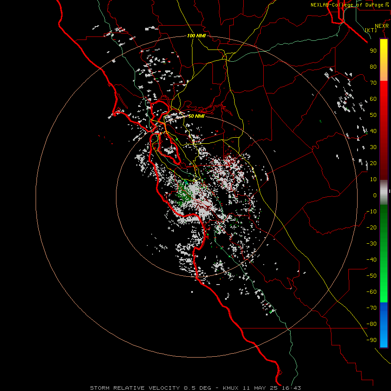Click the "100 NMI" range ring label
The height and width of the screenshot is (391, 391).
(x=196, y=36)
